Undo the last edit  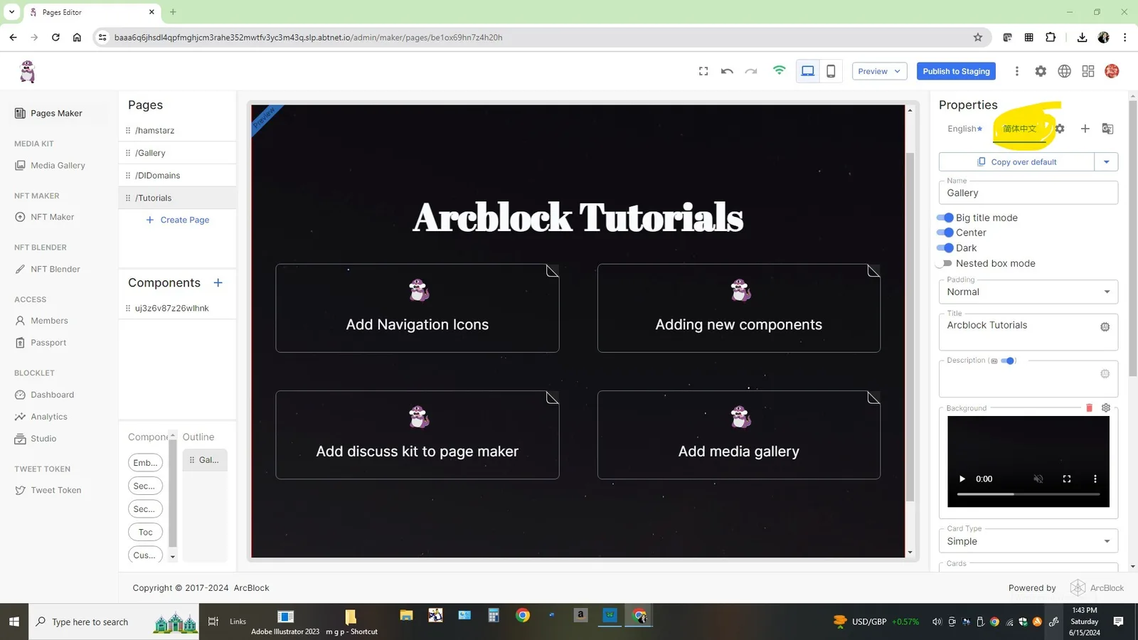click(x=727, y=71)
